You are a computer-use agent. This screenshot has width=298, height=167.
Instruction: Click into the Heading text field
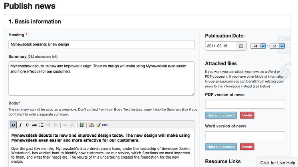click(x=101, y=44)
